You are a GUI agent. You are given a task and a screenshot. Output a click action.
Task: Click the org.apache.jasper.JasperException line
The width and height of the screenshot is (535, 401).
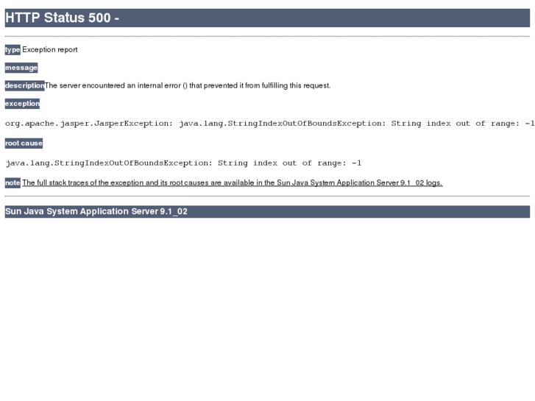coord(269,124)
